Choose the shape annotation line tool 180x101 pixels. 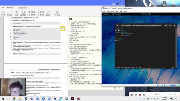10,13
